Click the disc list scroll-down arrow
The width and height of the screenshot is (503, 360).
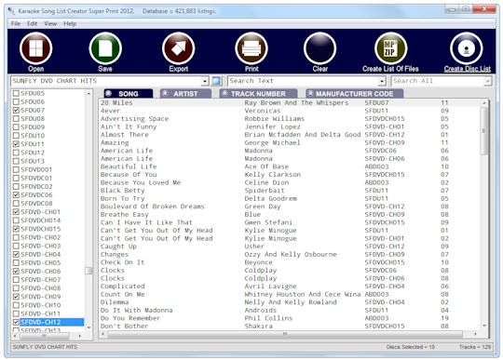tap(88, 327)
